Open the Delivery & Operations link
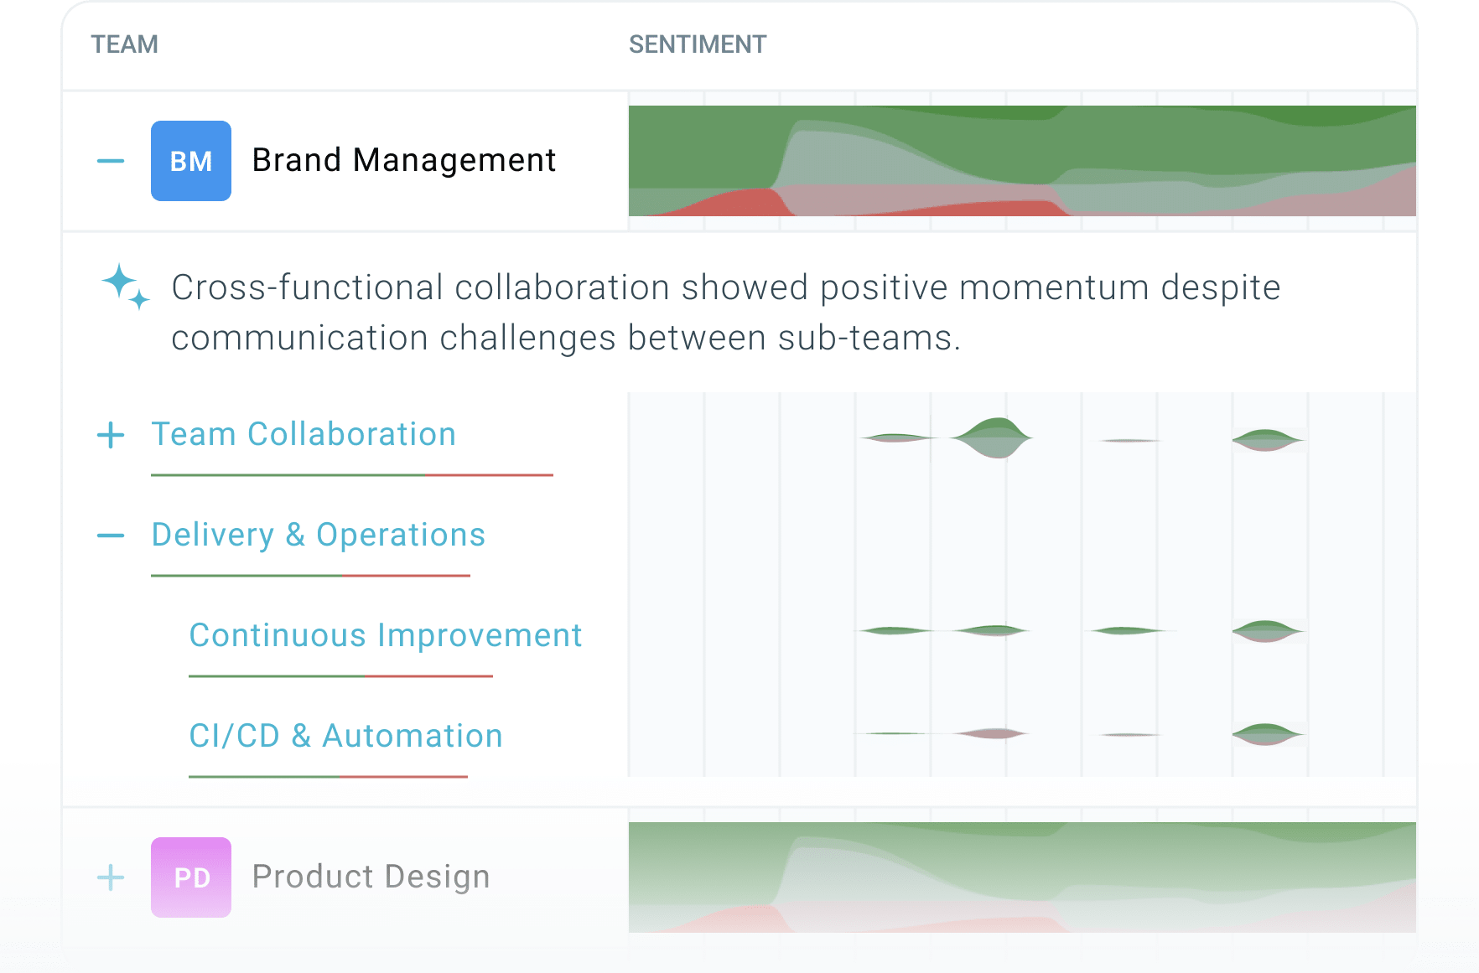1479x973 pixels. [319, 535]
